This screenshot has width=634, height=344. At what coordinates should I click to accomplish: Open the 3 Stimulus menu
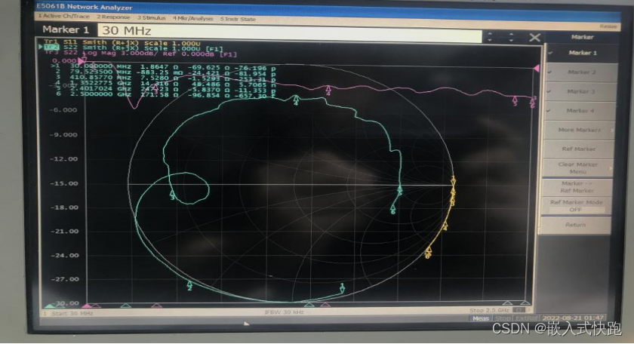[151, 18]
